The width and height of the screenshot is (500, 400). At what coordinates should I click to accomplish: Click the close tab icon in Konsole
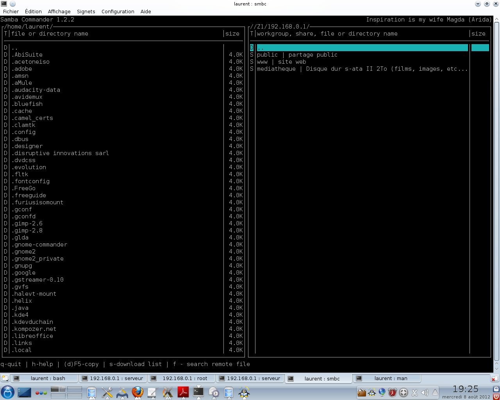495,378
